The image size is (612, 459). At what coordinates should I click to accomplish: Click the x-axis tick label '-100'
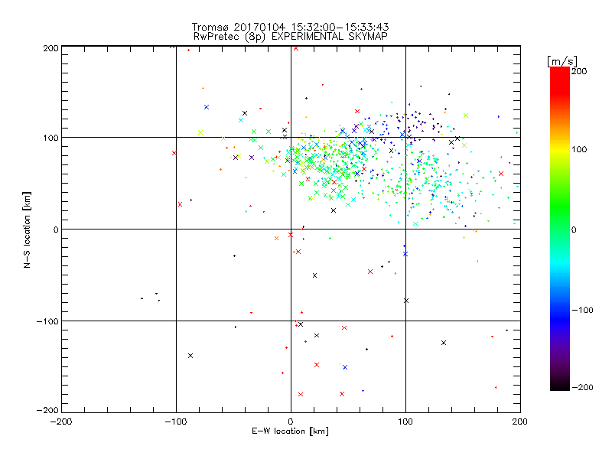coord(176,422)
